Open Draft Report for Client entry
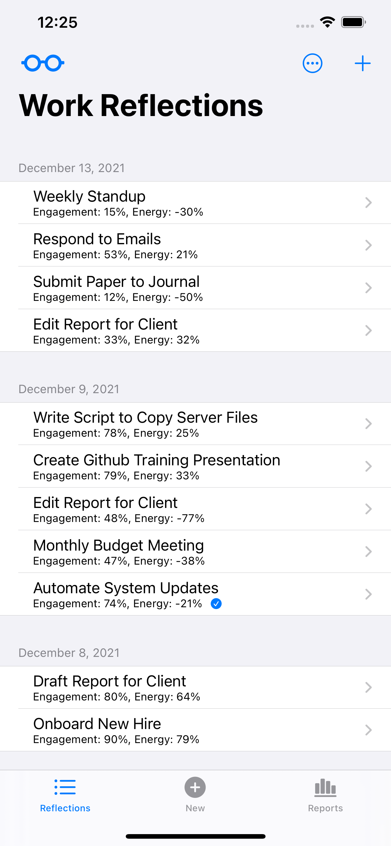This screenshot has height=846, width=391. click(x=195, y=687)
